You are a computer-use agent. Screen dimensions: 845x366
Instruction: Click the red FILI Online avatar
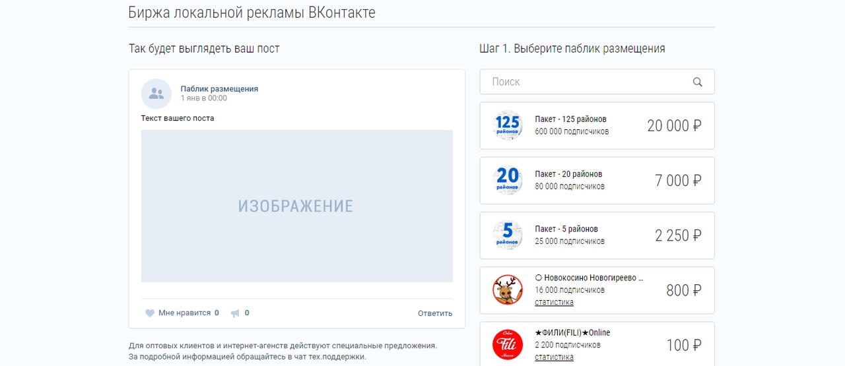click(x=508, y=344)
